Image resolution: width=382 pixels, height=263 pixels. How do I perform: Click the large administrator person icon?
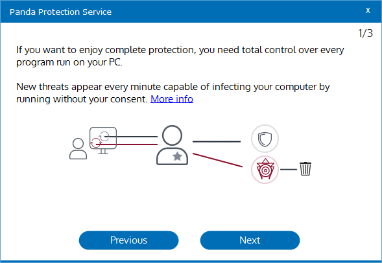(172, 145)
